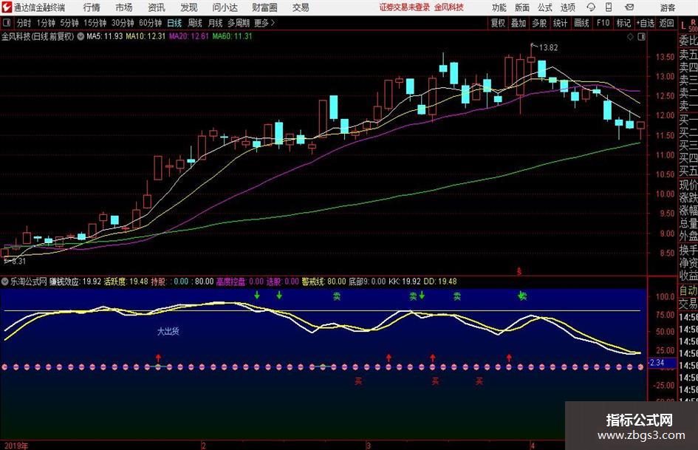Open the 问小达 menu
This screenshot has width=698, height=450.
[225, 7]
